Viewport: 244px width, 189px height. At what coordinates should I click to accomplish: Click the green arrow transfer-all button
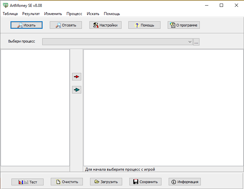[x=77, y=90]
